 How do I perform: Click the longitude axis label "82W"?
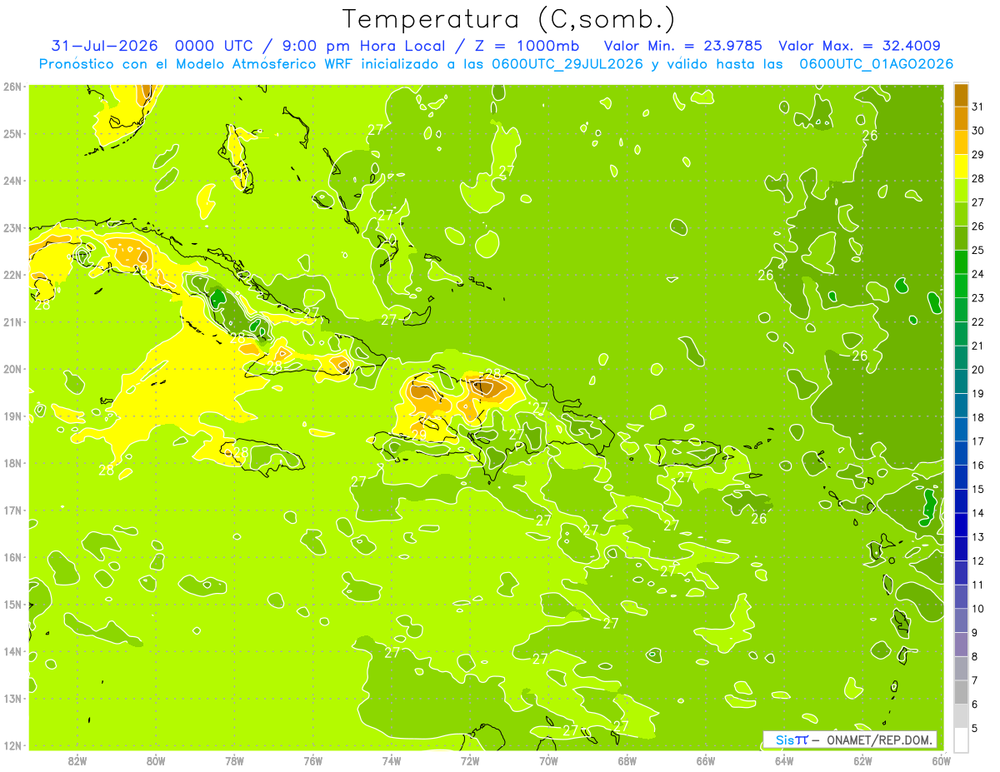tap(77, 760)
